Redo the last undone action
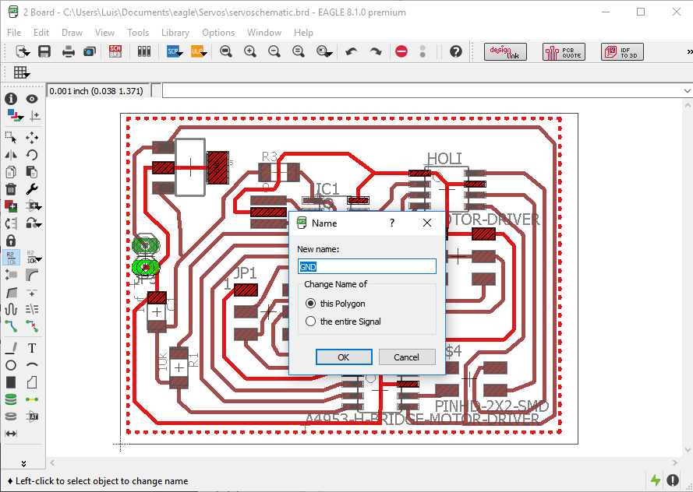 [376, 51]
